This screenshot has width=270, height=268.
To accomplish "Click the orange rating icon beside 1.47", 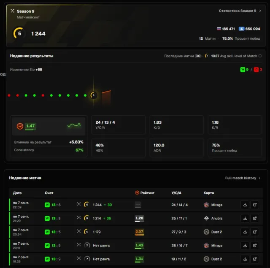I will (20, 126).
